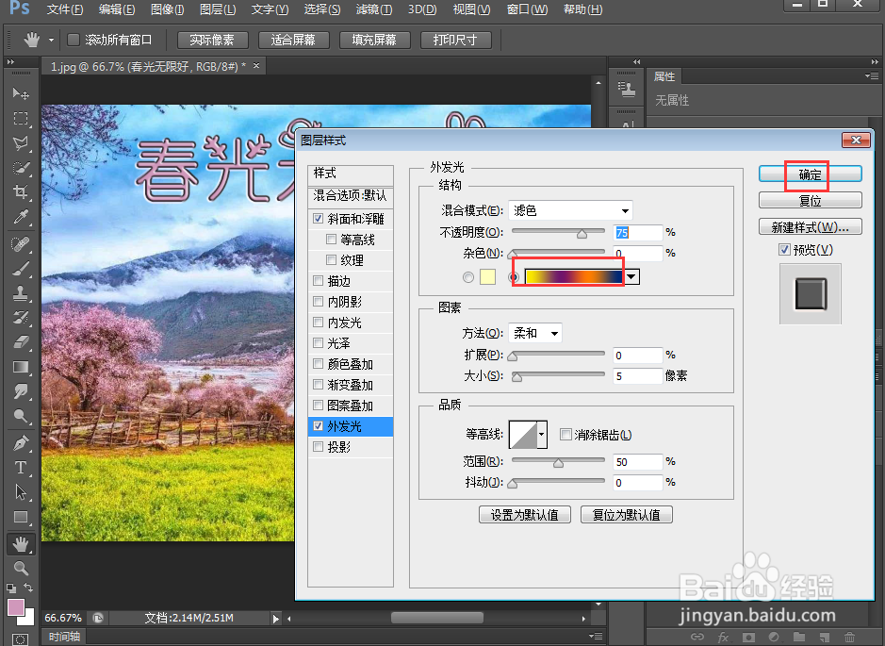The width and height of the screenshot is (885, 646).
Task: Click the 确定 confirm button
Action: point(809,174)
